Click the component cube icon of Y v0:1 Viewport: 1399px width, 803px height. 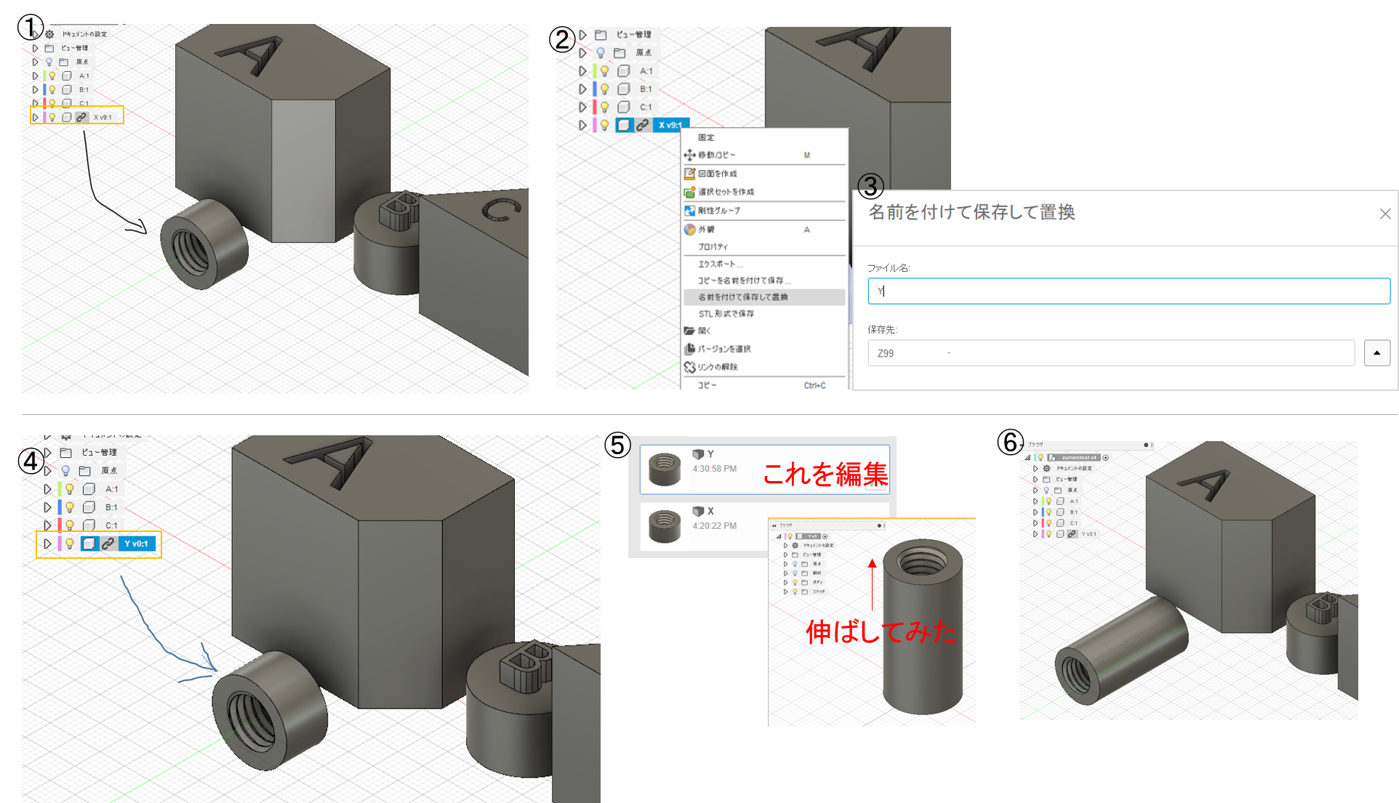pyautogui.click(x=89, y=544)
